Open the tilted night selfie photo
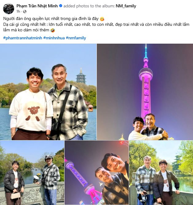The width and height of the screenshot is (193, 205). click(96, 173)
